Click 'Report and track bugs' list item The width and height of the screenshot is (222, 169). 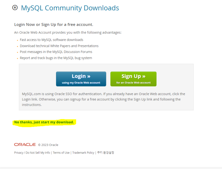[x=56, y=58]
